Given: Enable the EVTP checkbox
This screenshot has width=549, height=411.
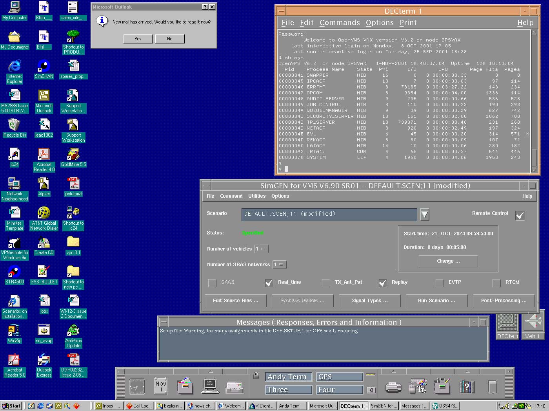Looking at the screenshot, I should (x=440, y=283).
